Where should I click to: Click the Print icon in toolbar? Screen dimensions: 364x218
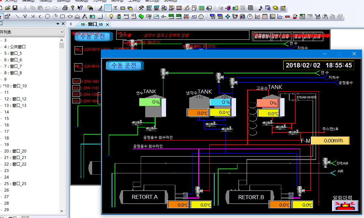[65, 8]
